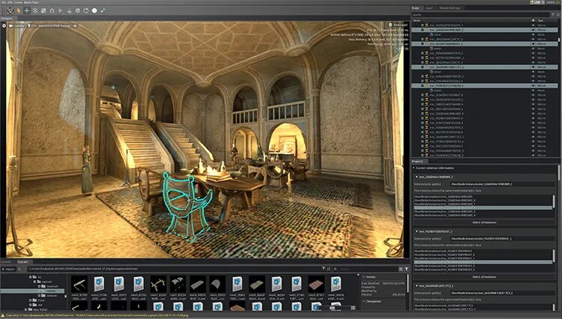The image size is (562, 319).
Task: Open the Create menu
Action: 18,2
